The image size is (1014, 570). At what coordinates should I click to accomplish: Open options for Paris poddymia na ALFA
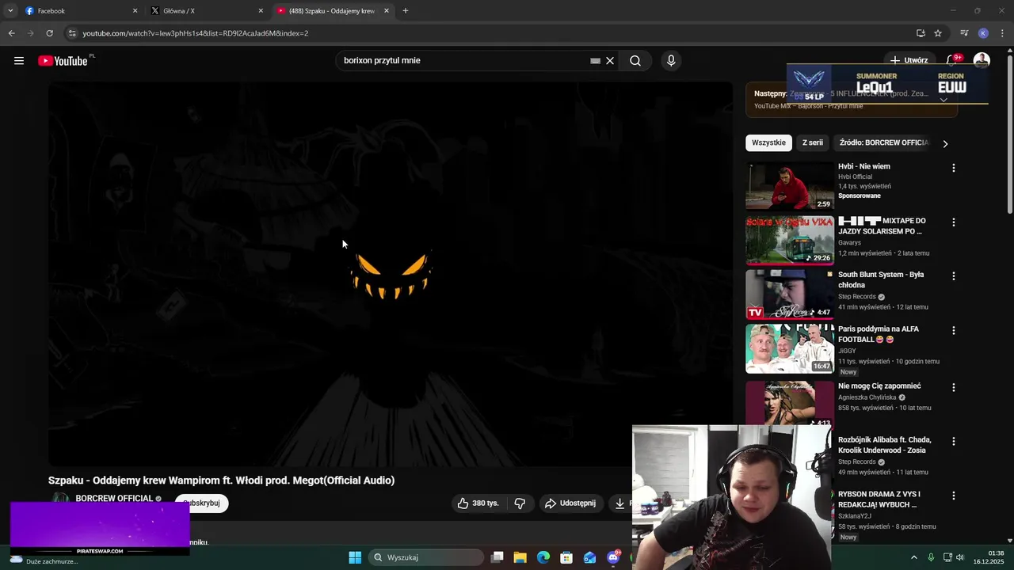coord(954,330)
